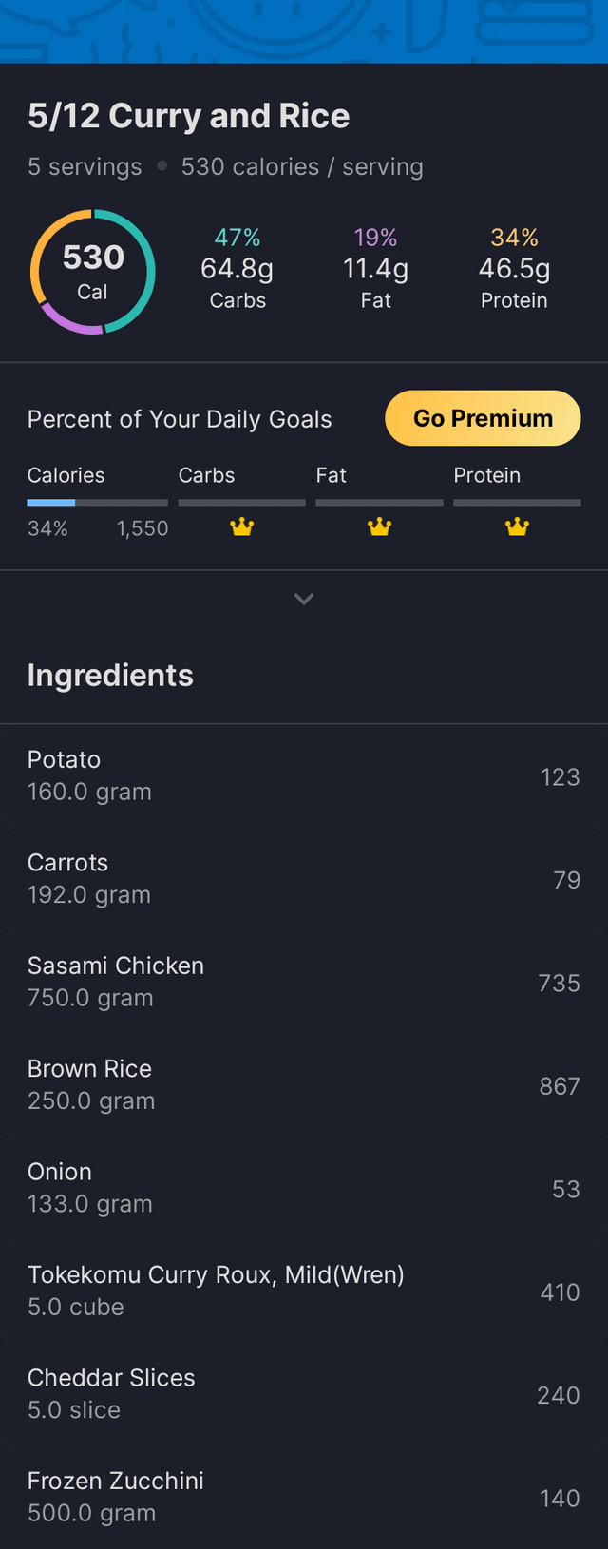Tap the Fat premium crown icon

(x=379, y=526)
